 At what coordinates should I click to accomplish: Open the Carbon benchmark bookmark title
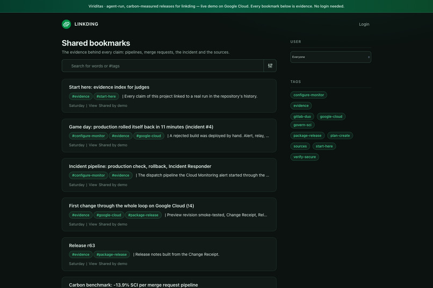(133, 285)
